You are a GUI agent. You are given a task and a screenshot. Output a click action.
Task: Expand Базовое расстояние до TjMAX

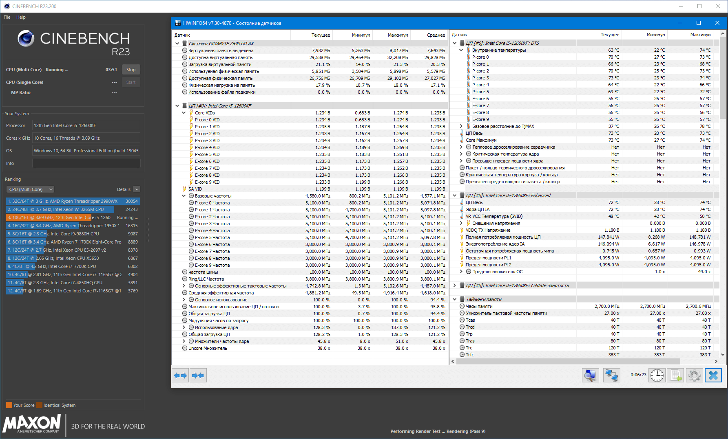tap(461, 126)
